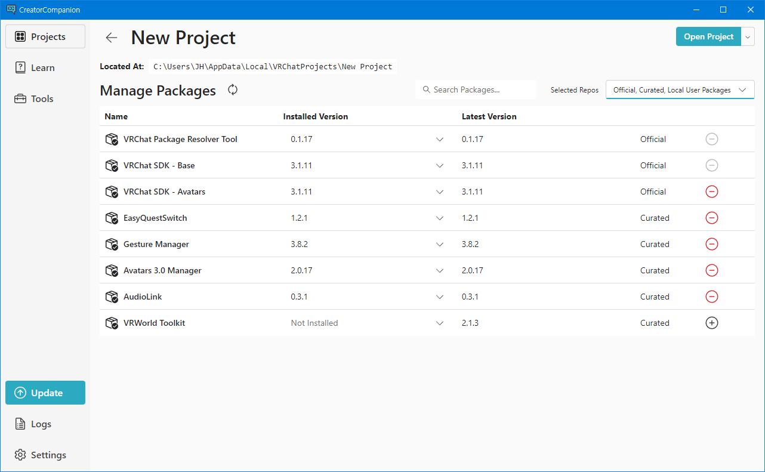The width and height of the screenshot is (765, 472).
Task: Go back using the left arrow icon
Action: point(112,38)
